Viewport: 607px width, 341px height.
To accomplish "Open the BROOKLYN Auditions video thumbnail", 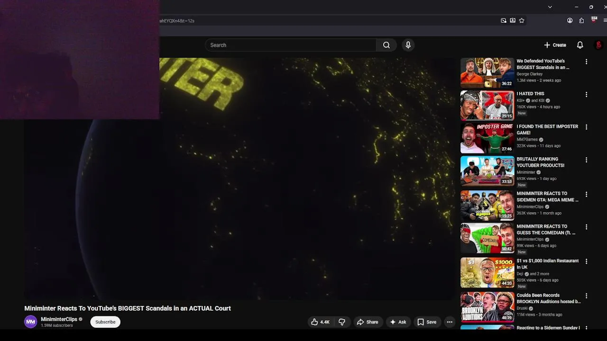I will 487,307.
